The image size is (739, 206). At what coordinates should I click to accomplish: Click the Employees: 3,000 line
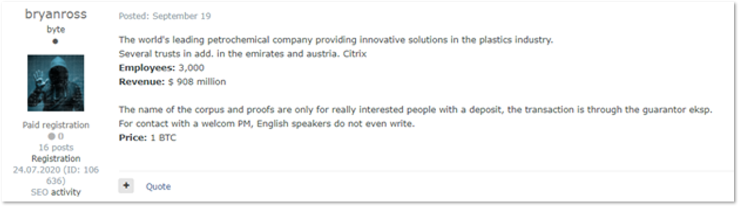click(x=161, y=68)
